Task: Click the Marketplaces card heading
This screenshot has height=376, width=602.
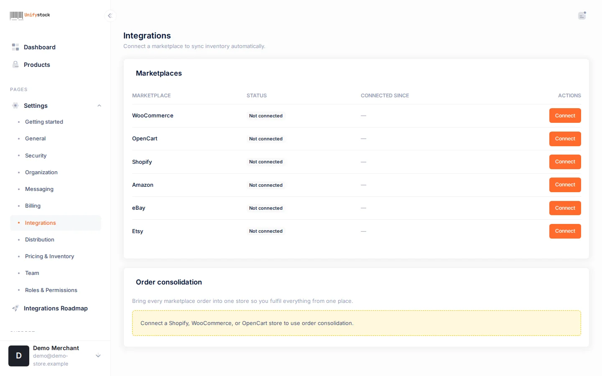Action: [x=159, y=73]
